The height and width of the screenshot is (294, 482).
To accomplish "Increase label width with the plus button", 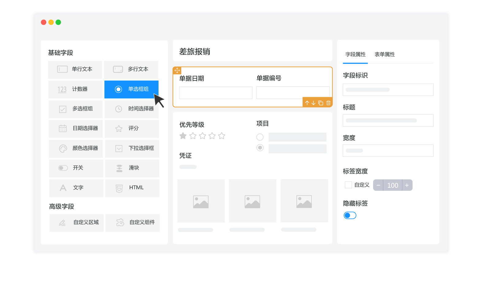I will (x=407, y=185).
